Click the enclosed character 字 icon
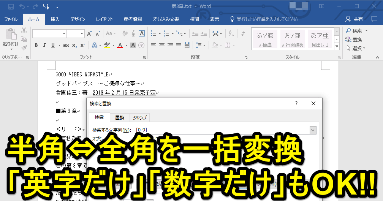Viewport: 383px width, 201px height. [x=141, y=45]
